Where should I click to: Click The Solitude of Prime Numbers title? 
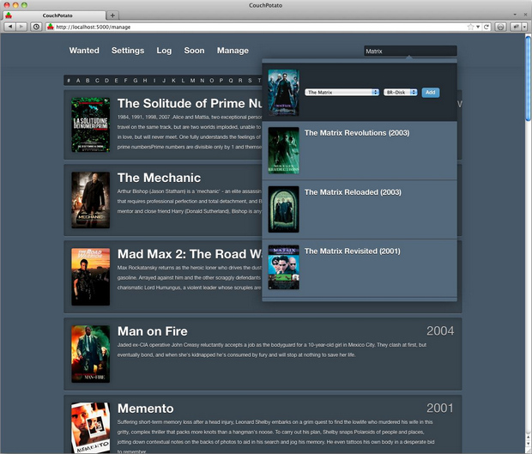click(190, 104)
